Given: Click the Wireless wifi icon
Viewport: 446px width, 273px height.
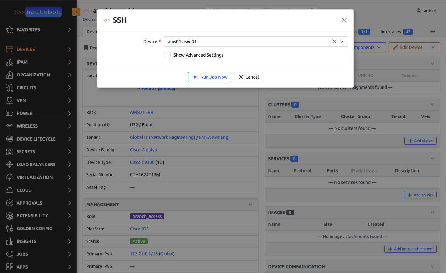Looking at the screenshot, I should point(10,126).
